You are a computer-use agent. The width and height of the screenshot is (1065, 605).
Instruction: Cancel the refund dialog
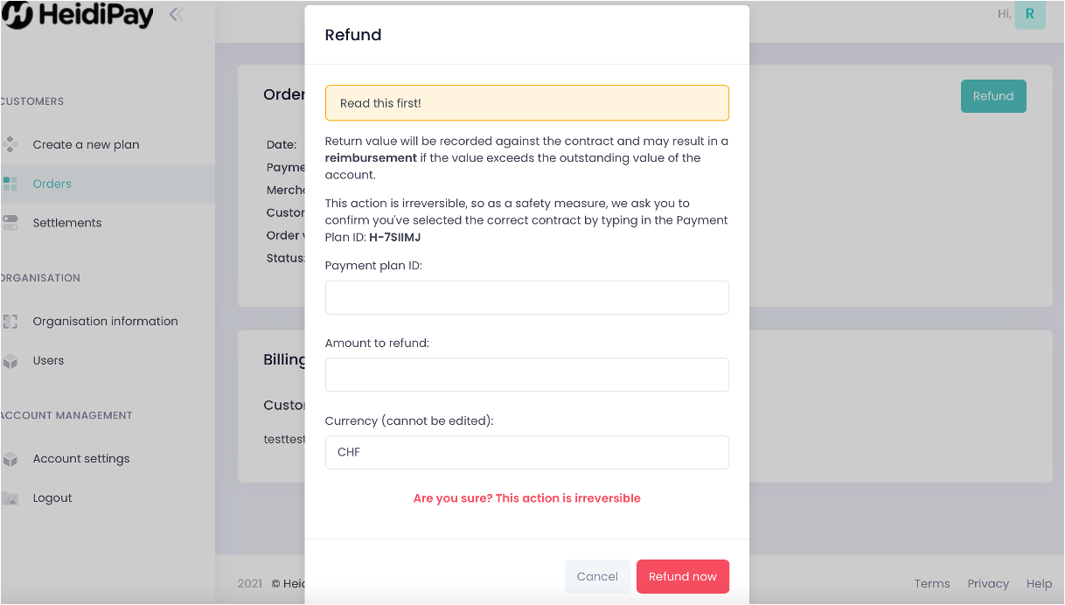[597, 576]
